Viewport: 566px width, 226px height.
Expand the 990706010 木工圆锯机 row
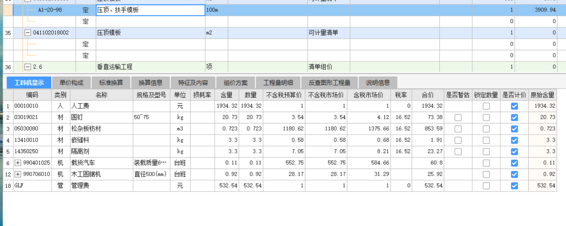pos(18,175)
